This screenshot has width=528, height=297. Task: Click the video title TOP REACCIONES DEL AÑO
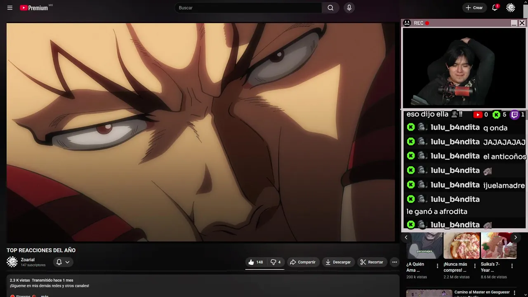[x=41, y=250]
